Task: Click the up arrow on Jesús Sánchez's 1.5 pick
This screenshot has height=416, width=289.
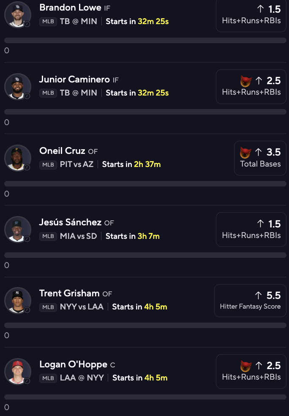Action: 261,224
